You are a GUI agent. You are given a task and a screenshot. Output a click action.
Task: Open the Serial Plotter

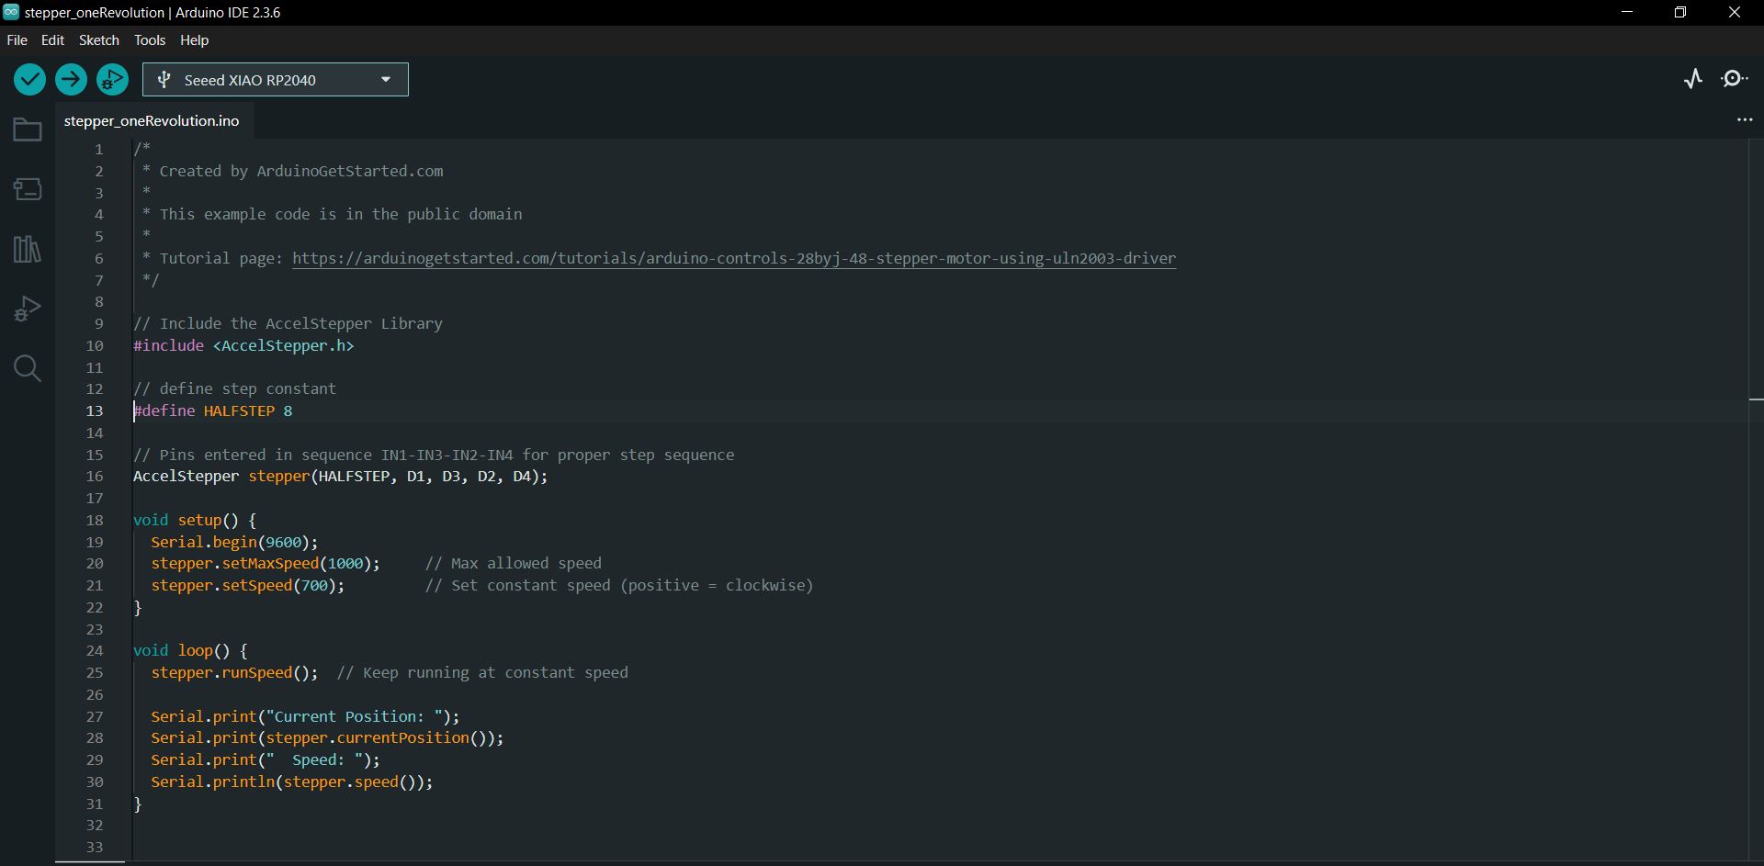pos(1693,79)
